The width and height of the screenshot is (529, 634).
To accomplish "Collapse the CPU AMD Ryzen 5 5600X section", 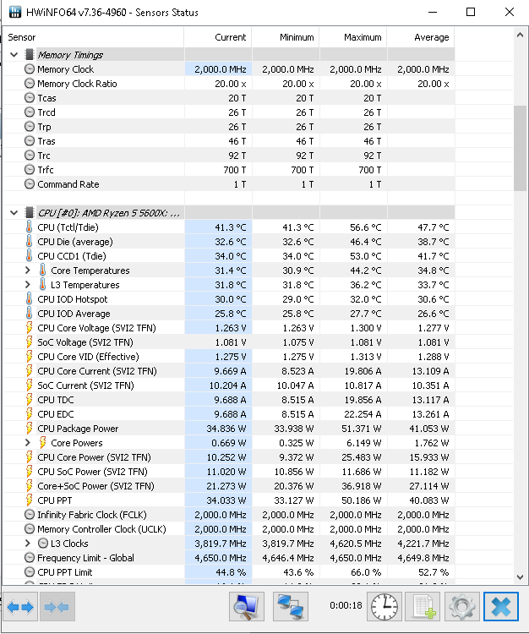I will point(14,212).
